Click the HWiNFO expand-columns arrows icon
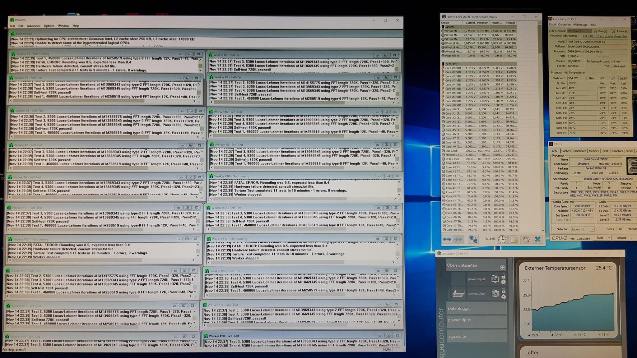Image resolution: width=637 pixels, height=358 pixels. 447,239
